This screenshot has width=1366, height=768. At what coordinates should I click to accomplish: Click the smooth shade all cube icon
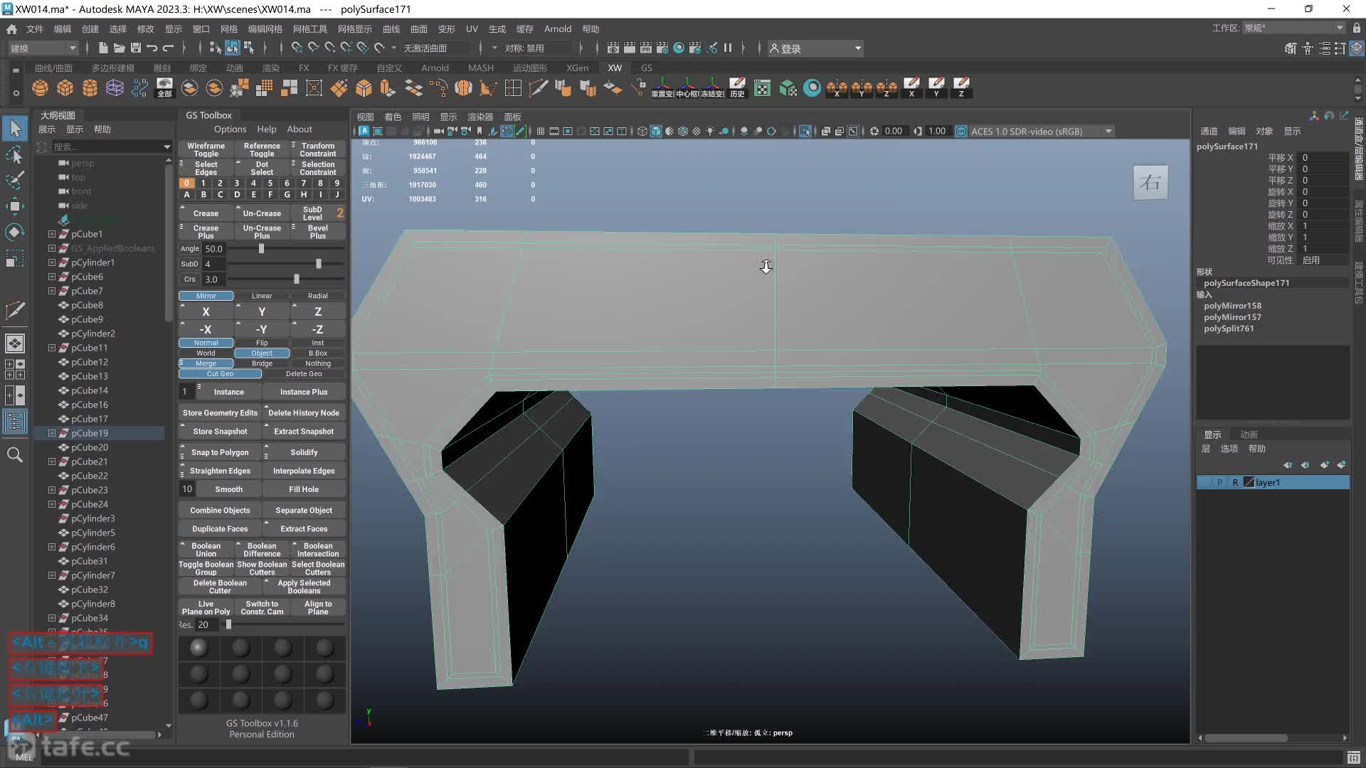(656, 132)
